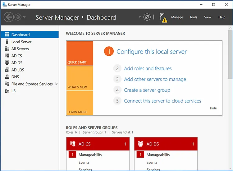Select IIS in navigation pane
This screenshot has width=233, height=171.
pyautogui.click(x=30, y=91)
